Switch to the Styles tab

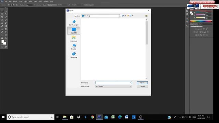coord(201,24)
